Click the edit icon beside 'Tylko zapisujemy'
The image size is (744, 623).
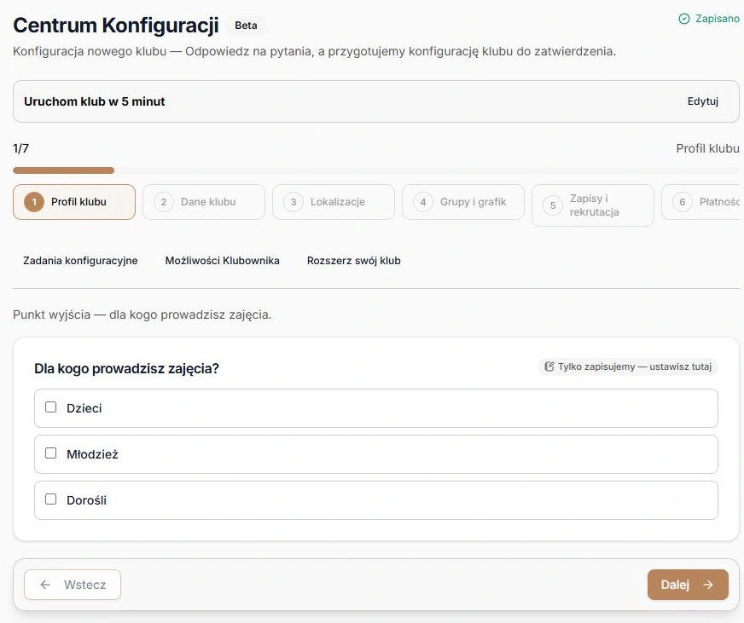(x=549, y=366)
